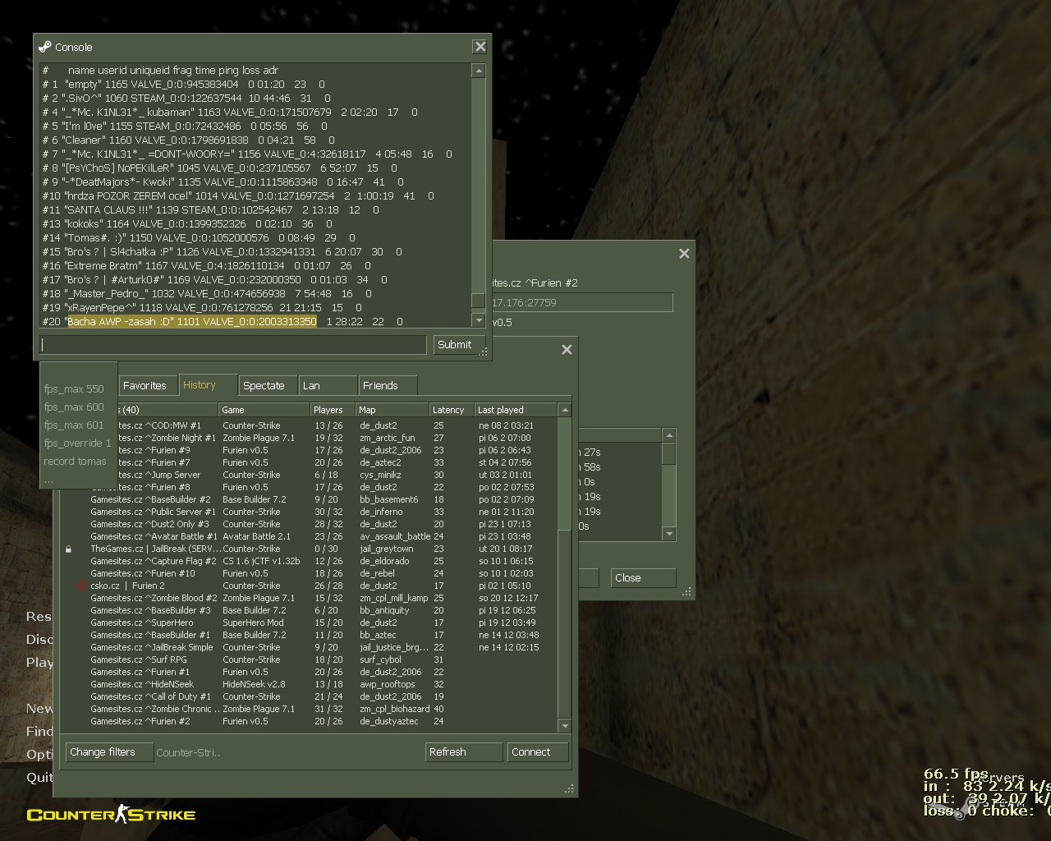This screenshot has height=841, width=1051.
Task: Click the Counter-Strike logo at bottom left
Action: tap(111, 815)
